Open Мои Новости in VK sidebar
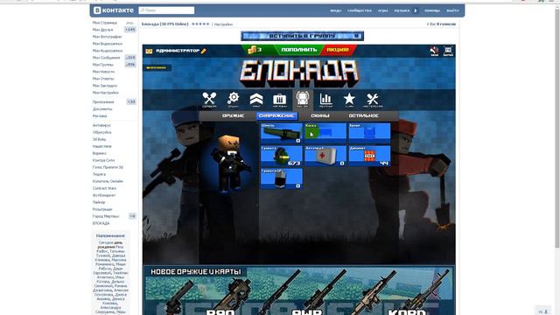 click(103, 72)
